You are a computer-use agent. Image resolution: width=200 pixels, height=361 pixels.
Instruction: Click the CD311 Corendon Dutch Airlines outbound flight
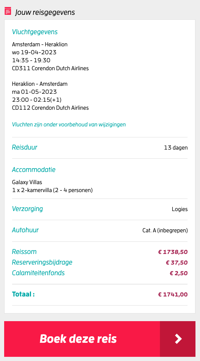tap(50, 68)
